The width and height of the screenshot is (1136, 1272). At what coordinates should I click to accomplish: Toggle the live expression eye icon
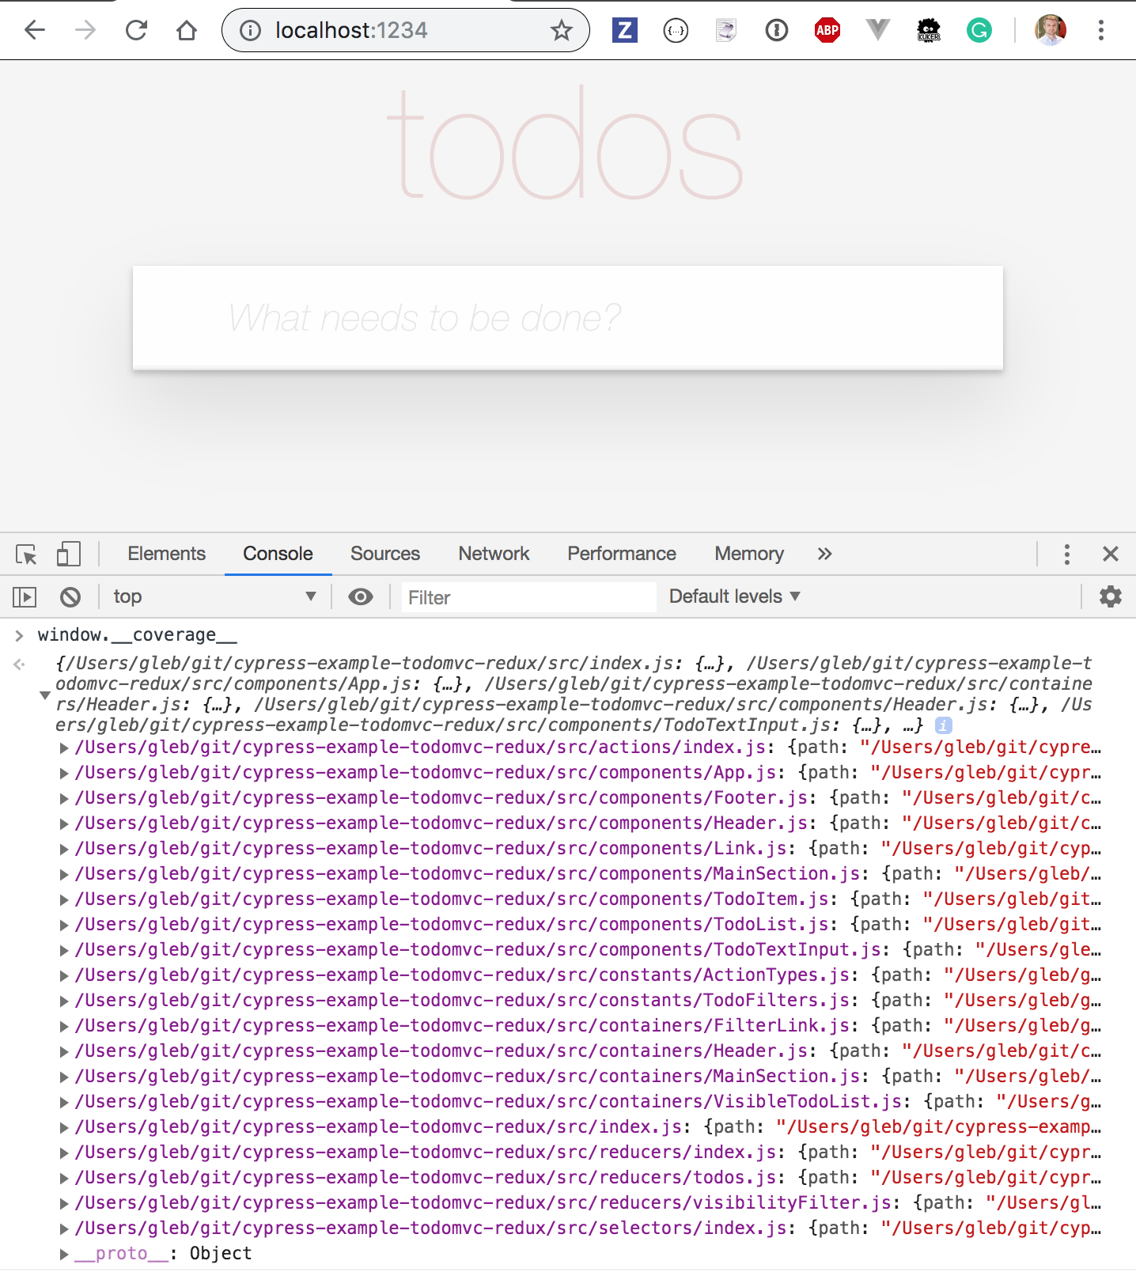point(361,597)
